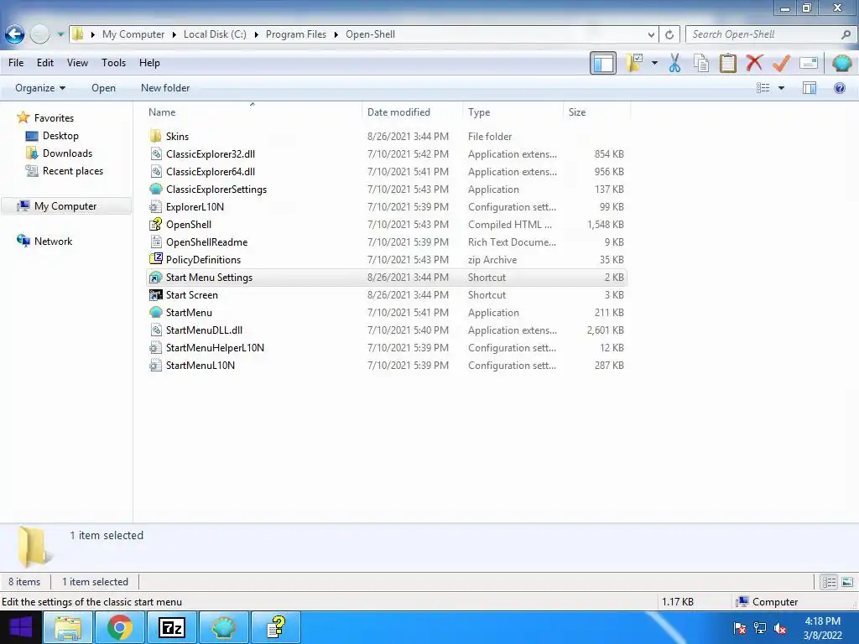Select the Skins folder
The width and height of the screenshot is (859, 644).
click(x=386, y=137)
